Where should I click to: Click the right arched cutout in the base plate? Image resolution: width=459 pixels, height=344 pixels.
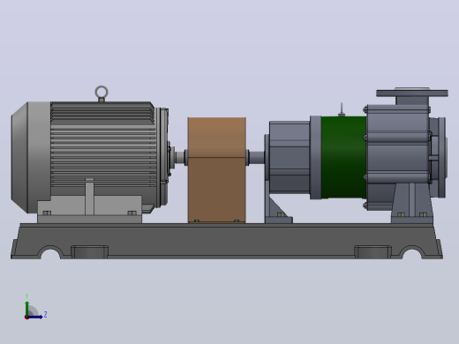(x=411, y=253)
